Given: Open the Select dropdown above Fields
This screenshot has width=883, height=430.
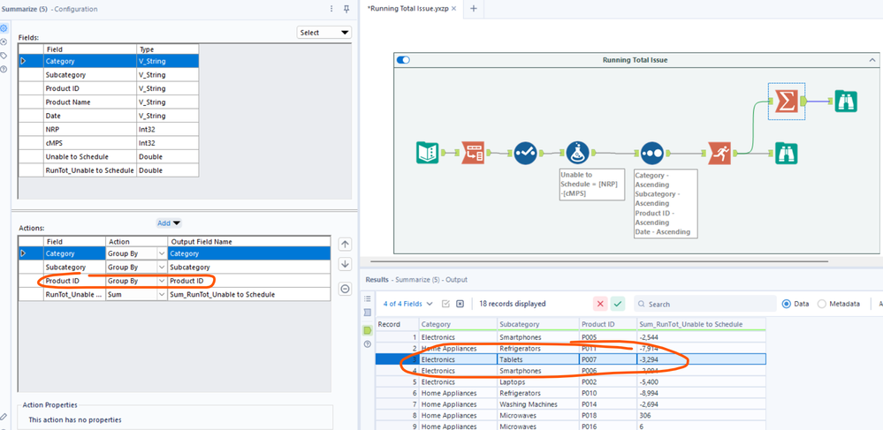Looking at the screenshot, I should pos(324,33).
